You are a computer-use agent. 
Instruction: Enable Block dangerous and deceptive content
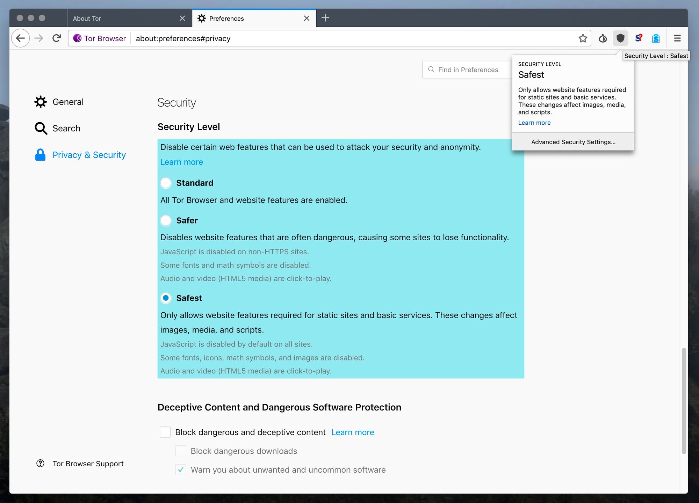point(165,432)
